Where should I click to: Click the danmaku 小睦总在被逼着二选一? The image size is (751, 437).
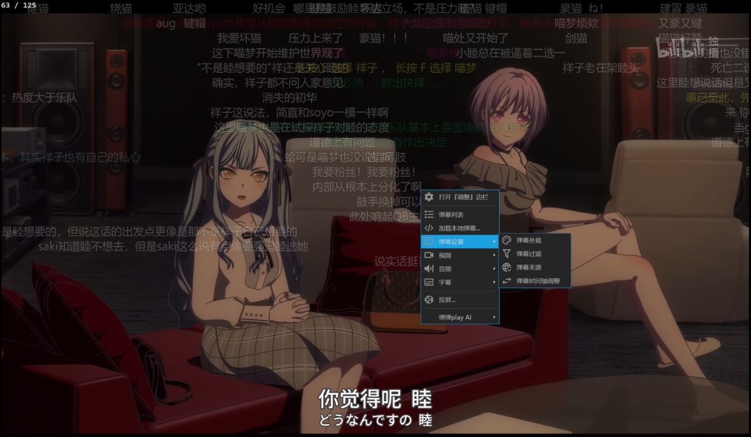(x=510, y=53)
